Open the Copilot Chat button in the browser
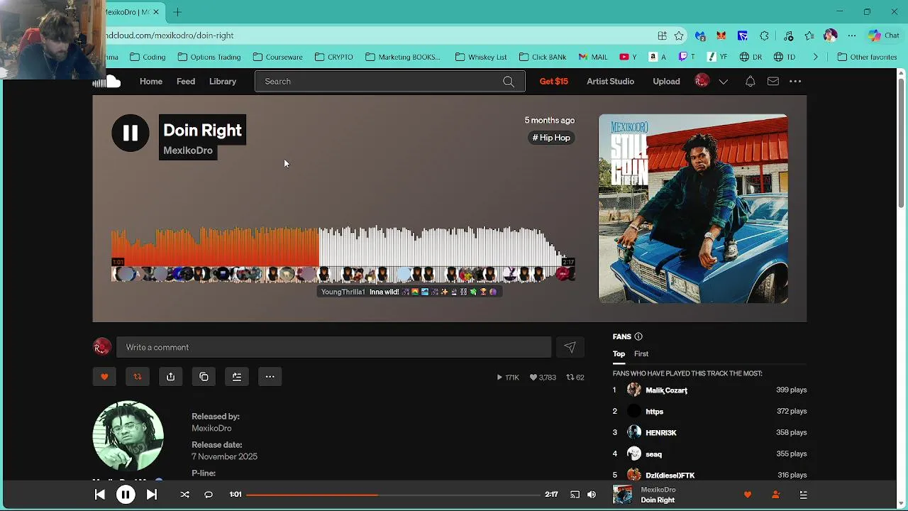 point(884,35)
